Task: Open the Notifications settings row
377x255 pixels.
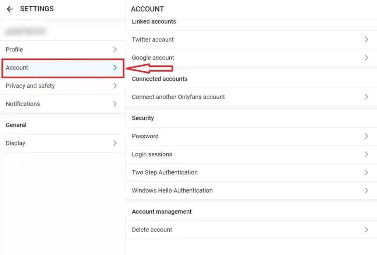Action: pyautogui.click(x=63, y=104)
